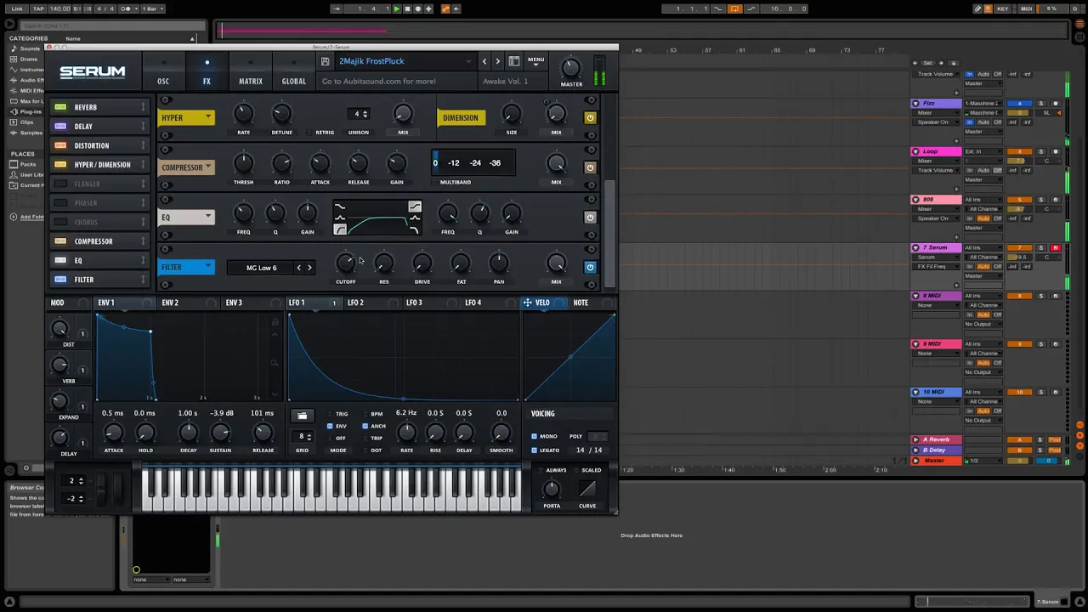
Task: Select Drums category in browser
Action: (x=28, y=59)
